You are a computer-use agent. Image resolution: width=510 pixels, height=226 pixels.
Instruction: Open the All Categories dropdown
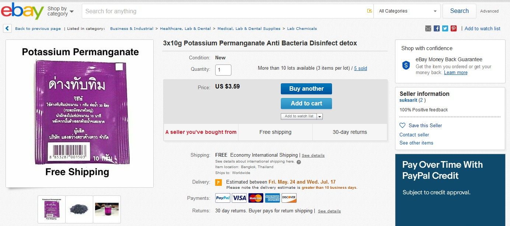(x=407, y=11)
